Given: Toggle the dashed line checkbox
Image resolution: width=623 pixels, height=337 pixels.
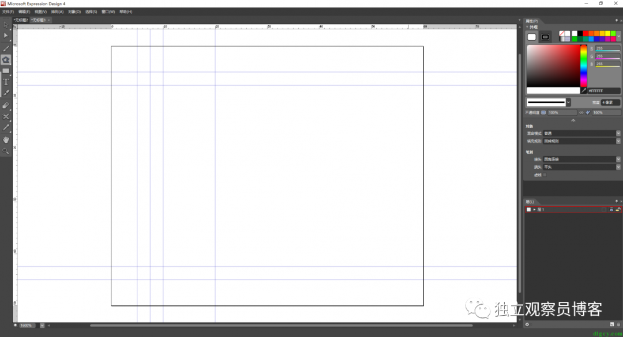Looking at the screenshot, I should [545, 175].
